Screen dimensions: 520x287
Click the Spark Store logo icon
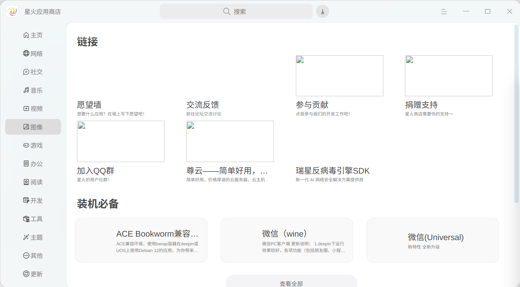tap(12, 12)
